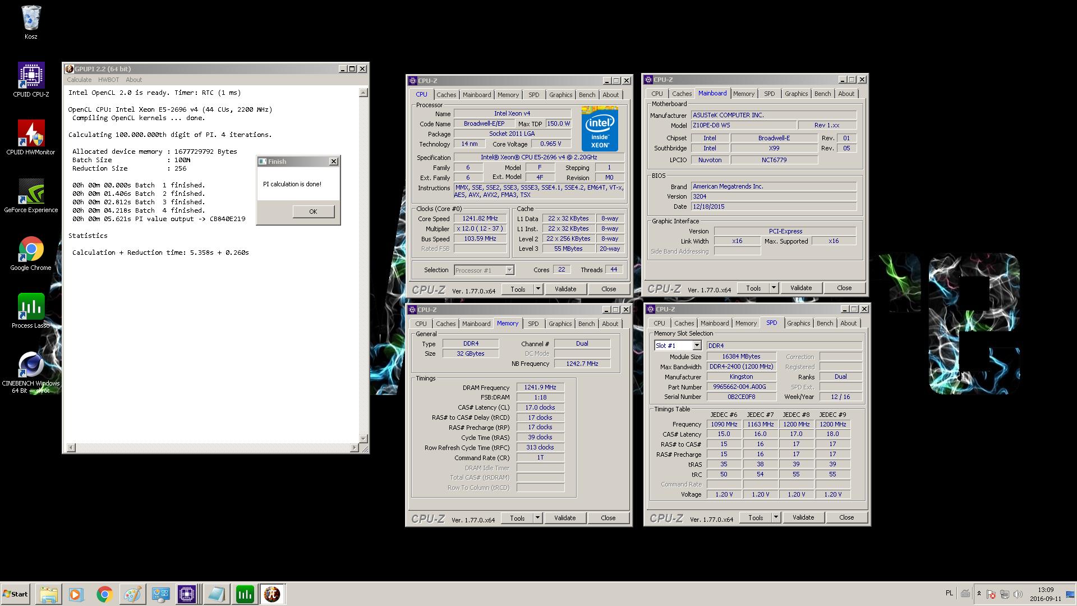Screen dimensions: 1077x606
Task: Open the control panel icon in the taskbar
Action: [x=160, y=594]
